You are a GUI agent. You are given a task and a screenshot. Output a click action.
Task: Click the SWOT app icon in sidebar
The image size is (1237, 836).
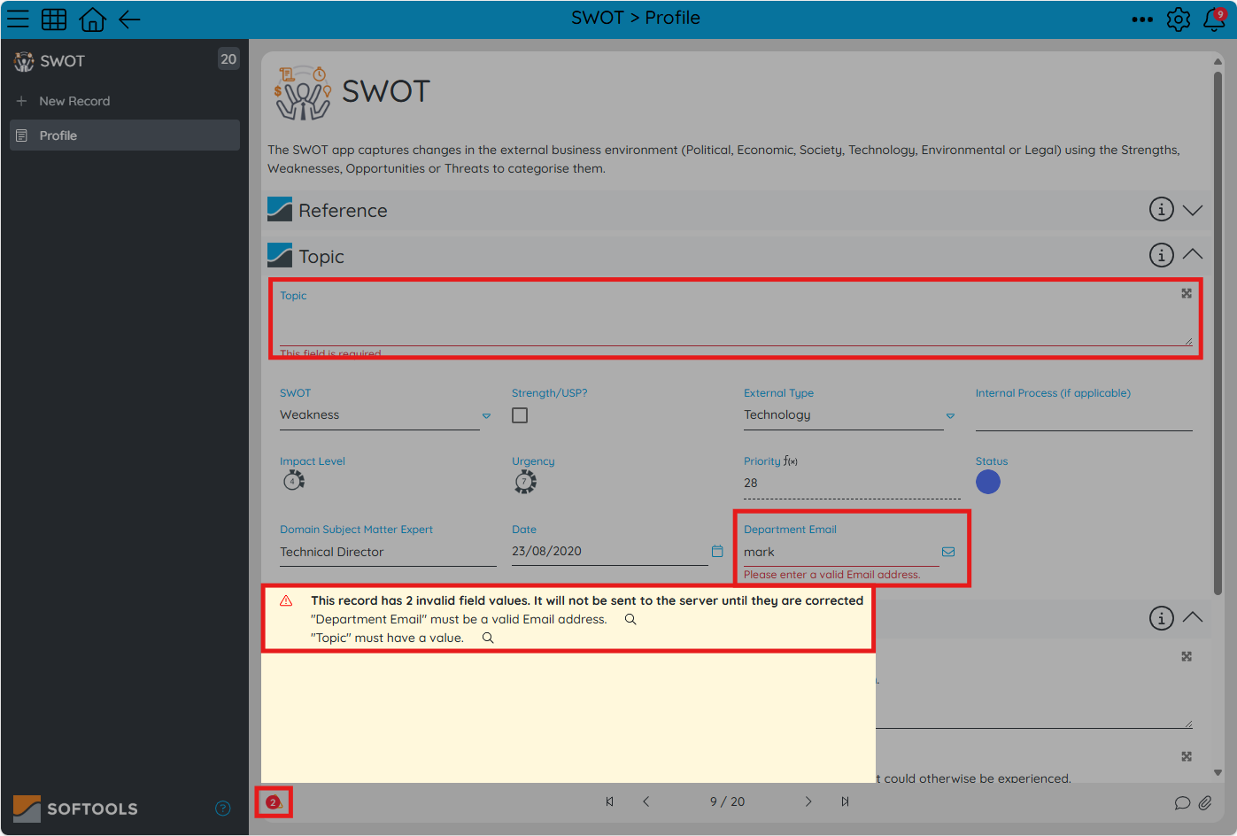pos(24,61)
